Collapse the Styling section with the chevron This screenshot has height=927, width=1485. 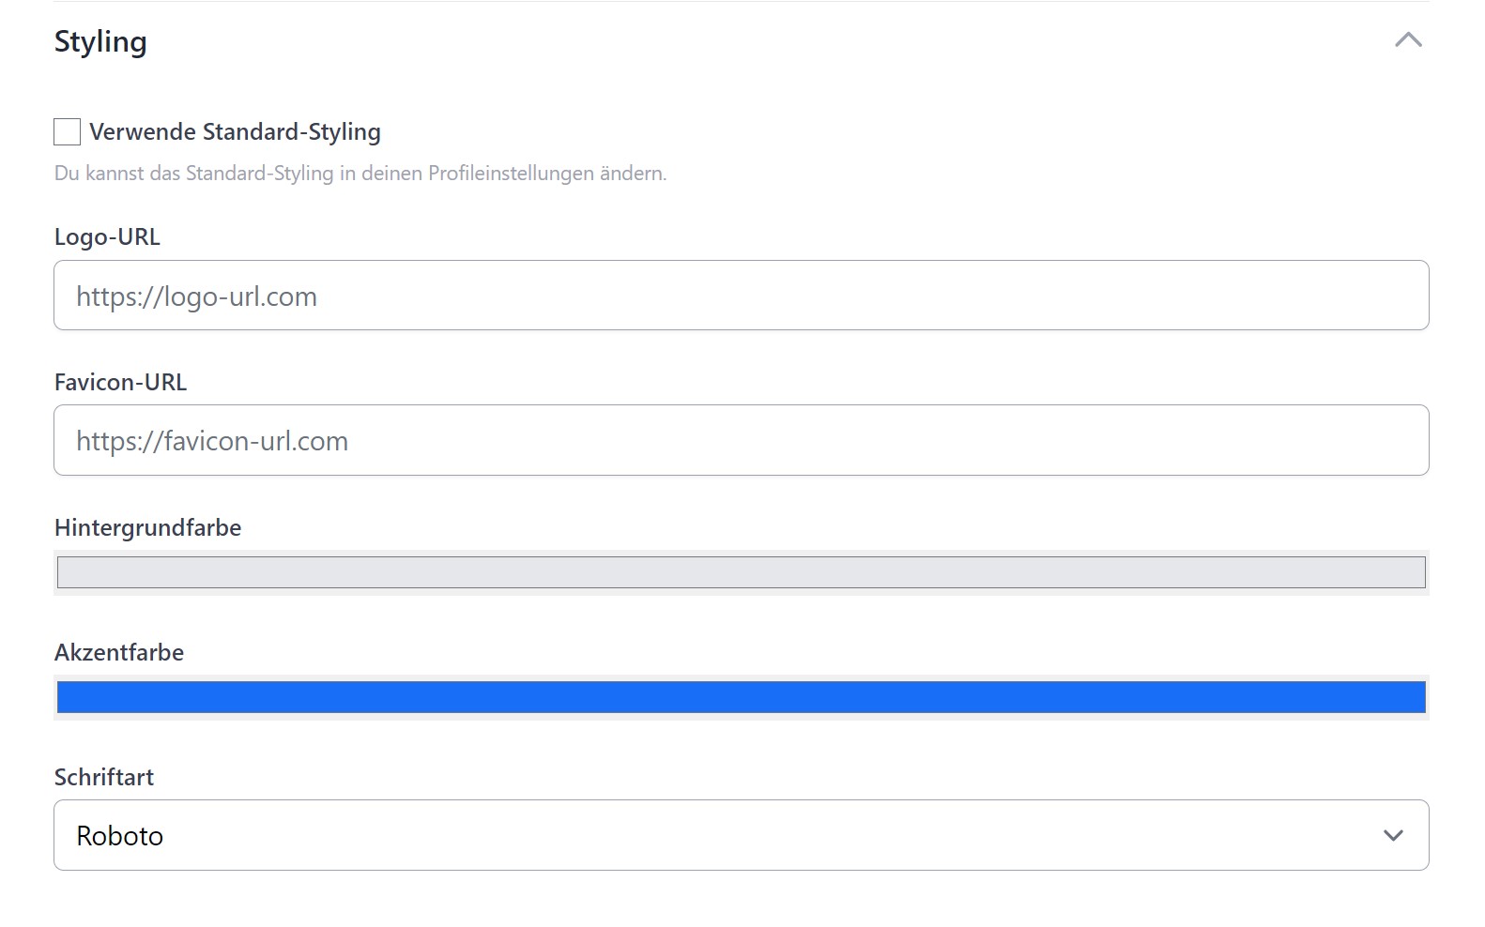point(1408,40)
